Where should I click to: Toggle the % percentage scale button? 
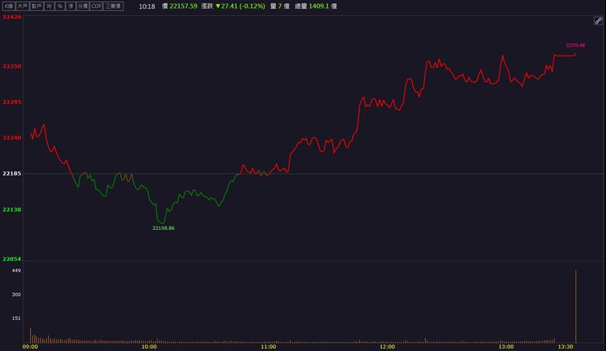[x=60, y=6]
